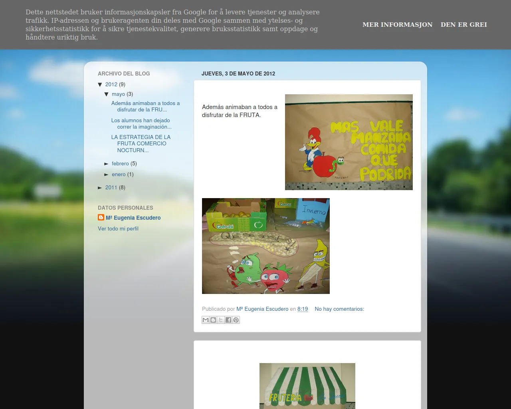Click the '(5)' count beside febrero
511x409 pixels.
pyautogui.click(x=134, y=163)
